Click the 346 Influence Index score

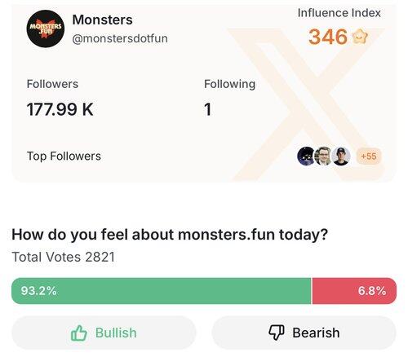328,37
